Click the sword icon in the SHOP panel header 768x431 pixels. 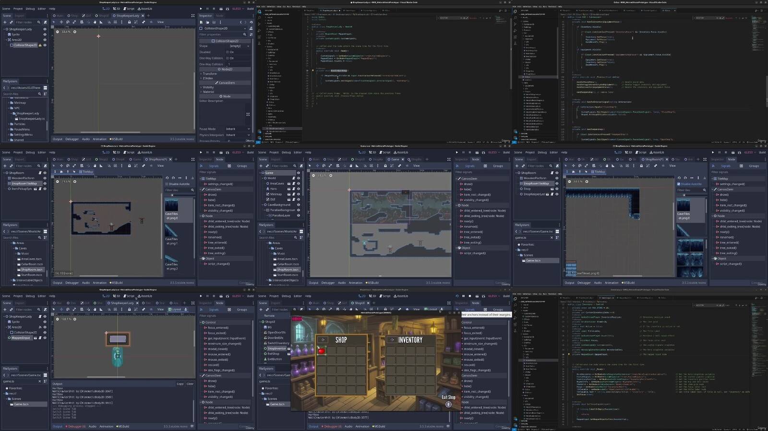click(323, 339)
